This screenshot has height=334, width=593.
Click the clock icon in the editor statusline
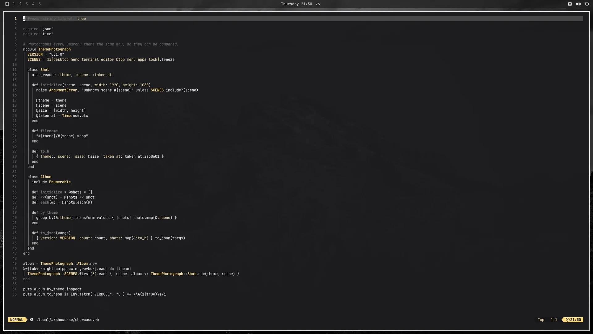568,320
